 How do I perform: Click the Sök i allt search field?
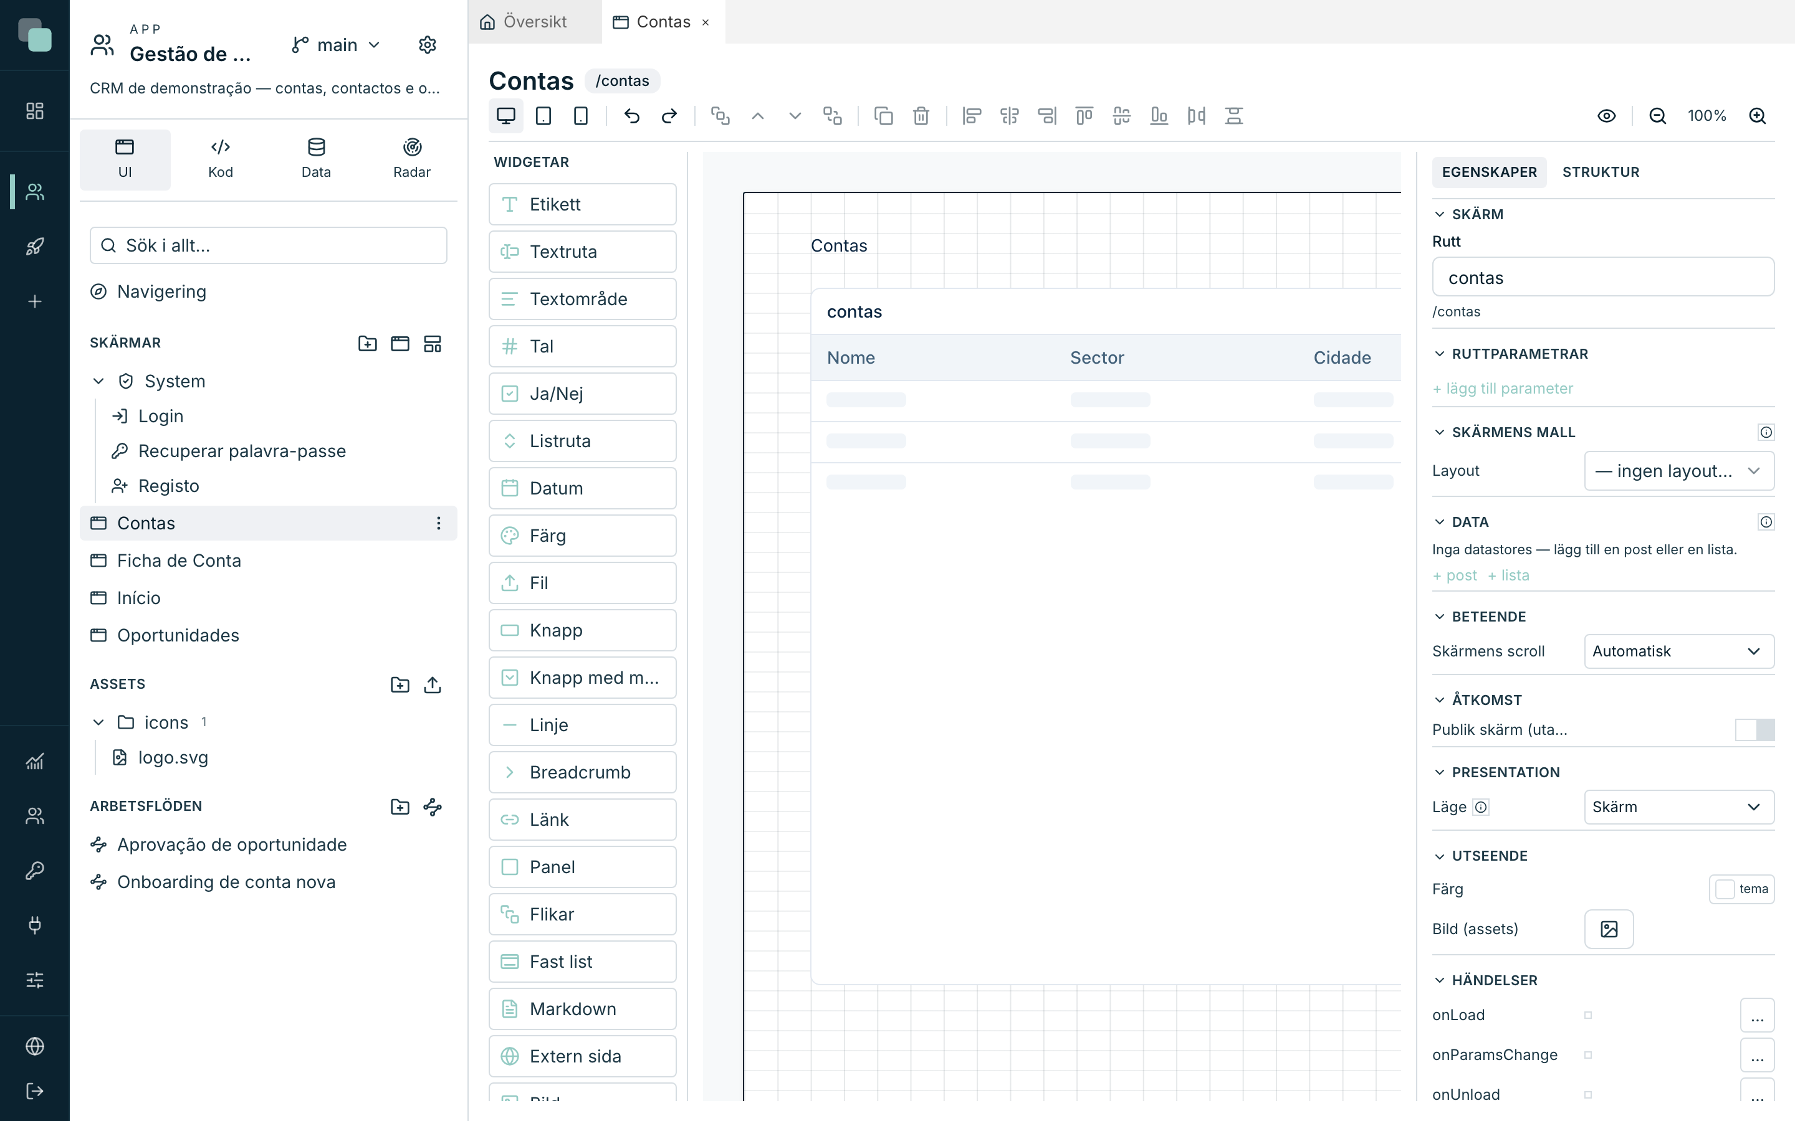(269, 245)
